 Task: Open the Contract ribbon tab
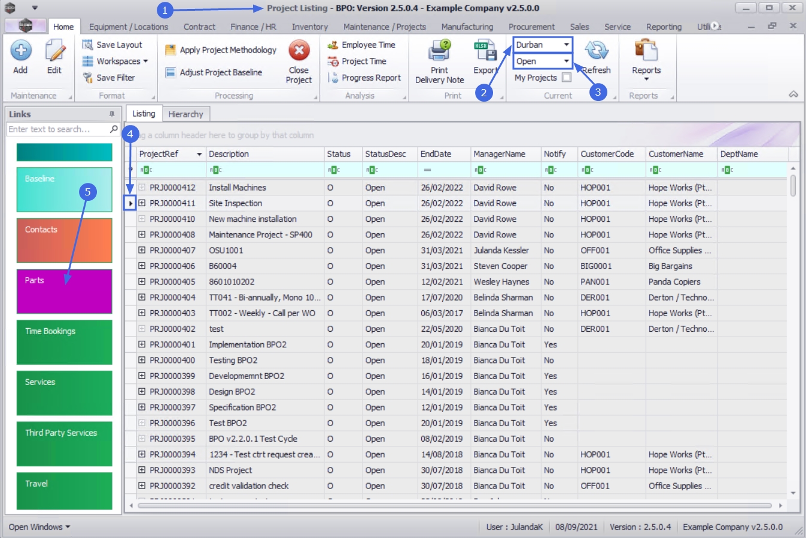click(x=199, y=27)
